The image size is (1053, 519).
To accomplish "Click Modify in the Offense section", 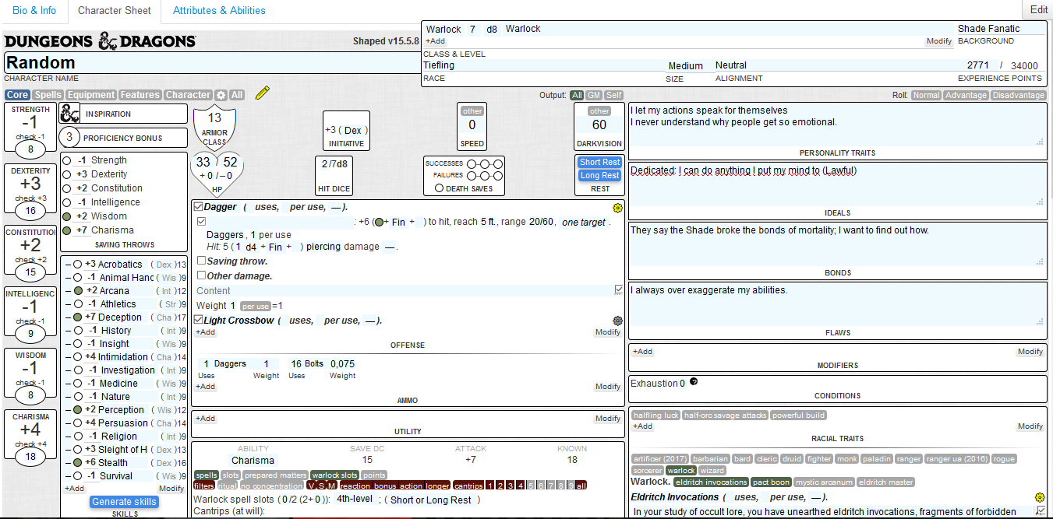I will click(608, 332).
